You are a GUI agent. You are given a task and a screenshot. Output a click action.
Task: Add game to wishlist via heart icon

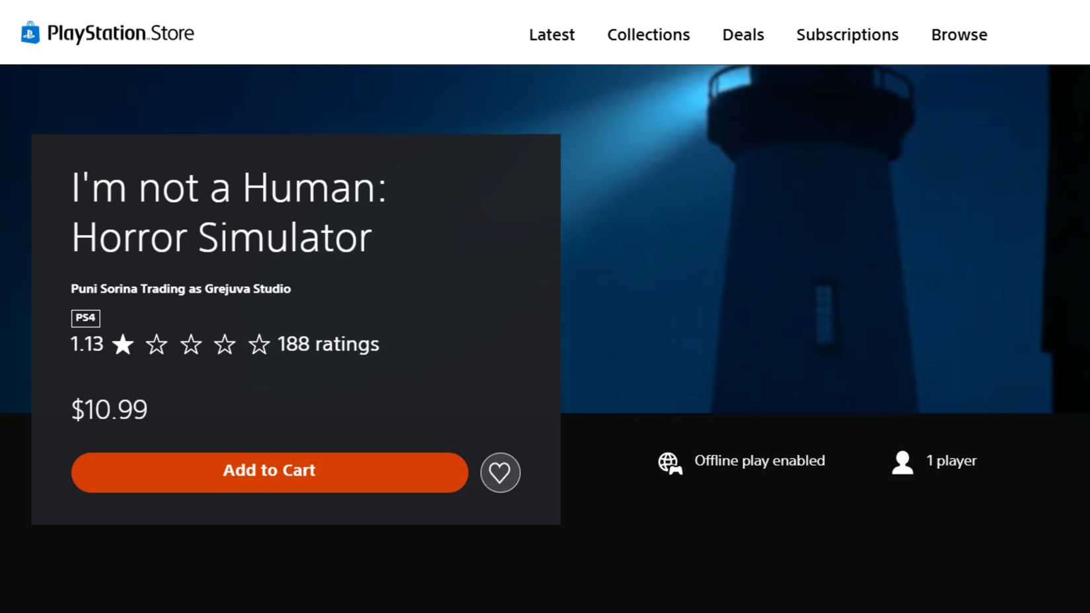point(500,472)
